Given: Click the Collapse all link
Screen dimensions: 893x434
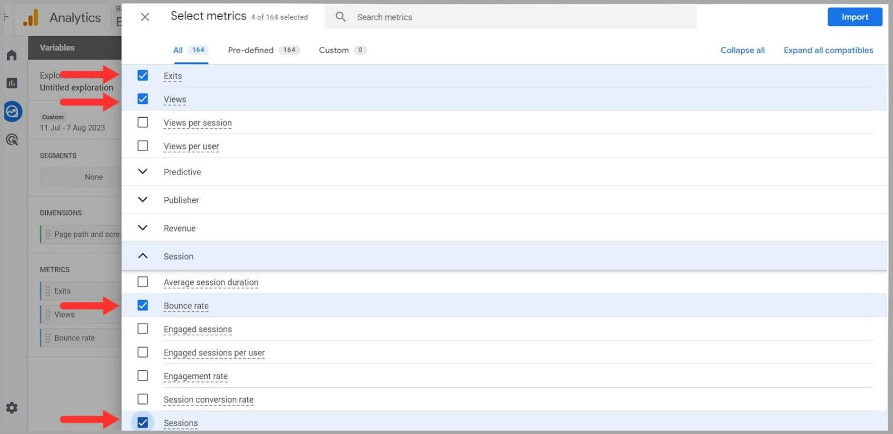Looking at the screenshot, I should click(x=742, y=50).
